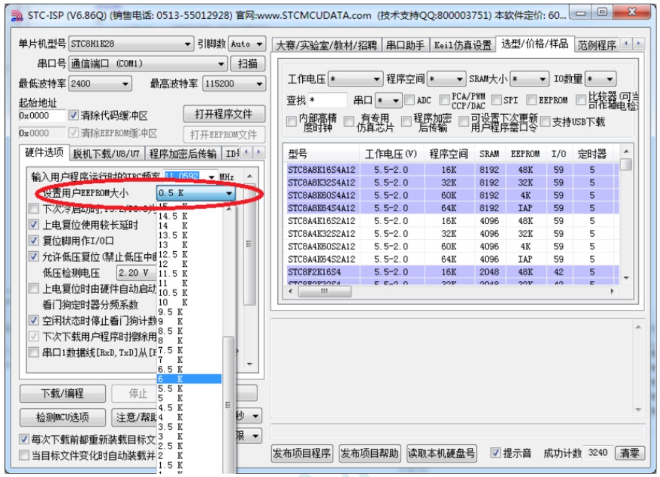Screen dimensions: 660x477
Task: Select the STC8F2K16S4 table row
Action: [453, 272]
